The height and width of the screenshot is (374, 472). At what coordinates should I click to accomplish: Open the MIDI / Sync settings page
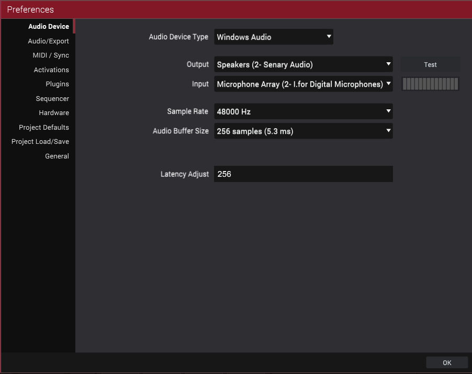point(51,55)
